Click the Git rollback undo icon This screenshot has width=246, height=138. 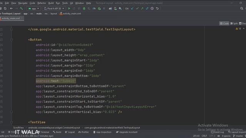tap(157, 8)
